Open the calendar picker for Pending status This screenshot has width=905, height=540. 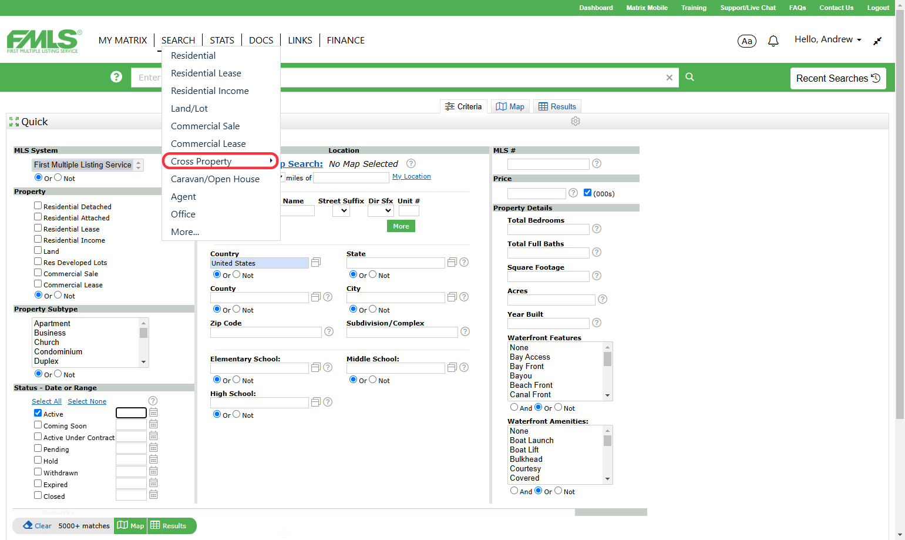(153, 448)
